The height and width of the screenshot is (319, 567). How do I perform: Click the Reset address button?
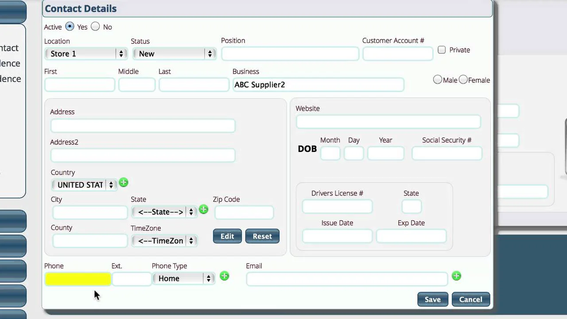262,236
